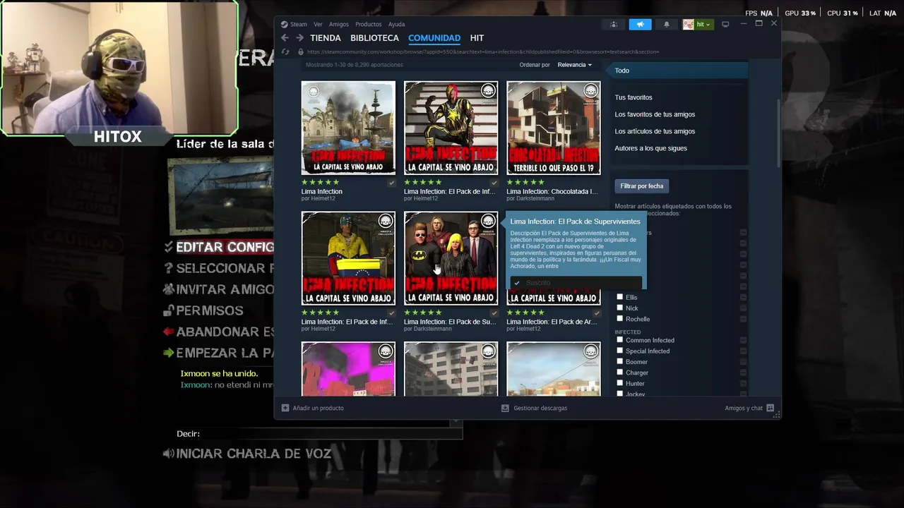
Task: Open the Amigos y chat icon
Action: tap(770, 408)
